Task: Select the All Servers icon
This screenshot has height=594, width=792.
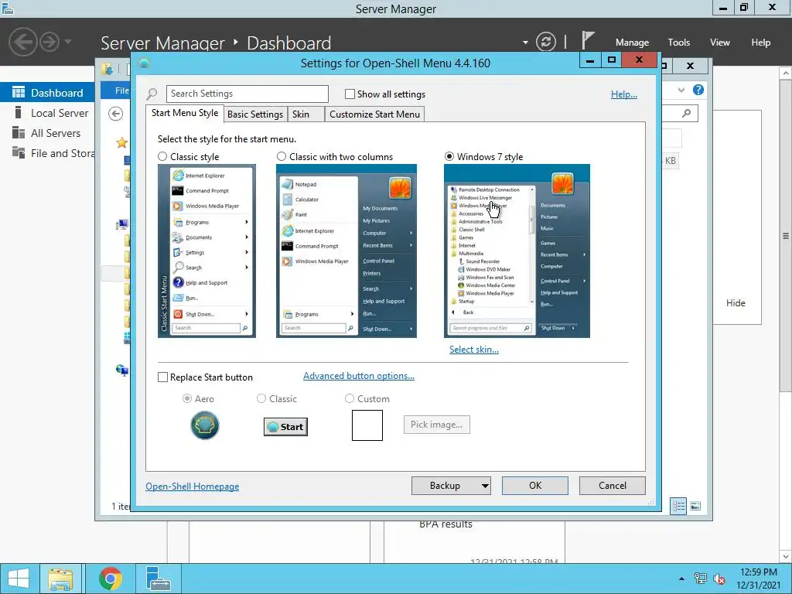Action: point(19,132)
